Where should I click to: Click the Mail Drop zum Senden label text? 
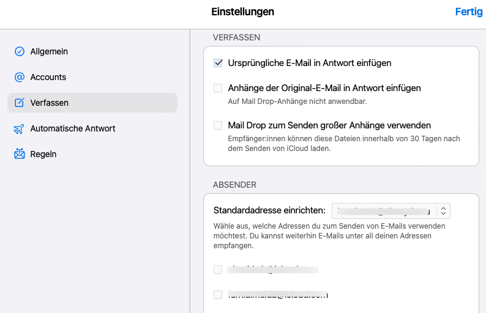pos(329,125)
